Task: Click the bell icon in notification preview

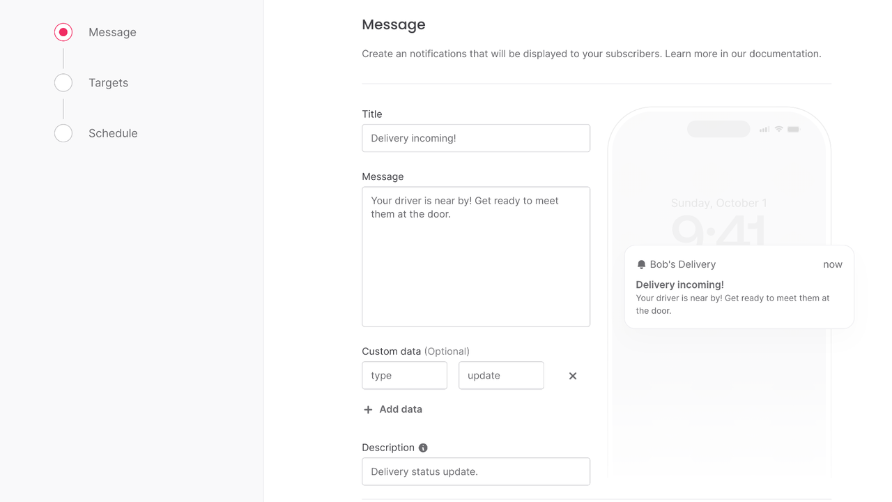Action: pyautogui.click(x=641, y=265)
